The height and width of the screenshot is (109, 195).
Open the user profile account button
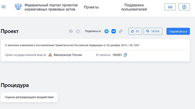[x=184, y=7]
